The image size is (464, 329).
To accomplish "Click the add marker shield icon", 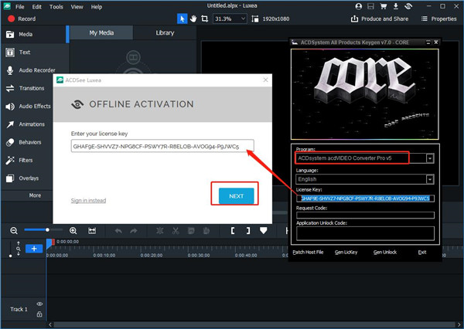I will pyautogui.click(x=264, y=231).
